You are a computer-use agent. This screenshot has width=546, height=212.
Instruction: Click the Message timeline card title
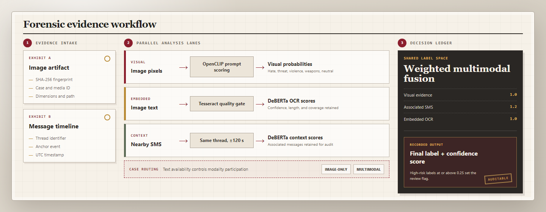54,126
